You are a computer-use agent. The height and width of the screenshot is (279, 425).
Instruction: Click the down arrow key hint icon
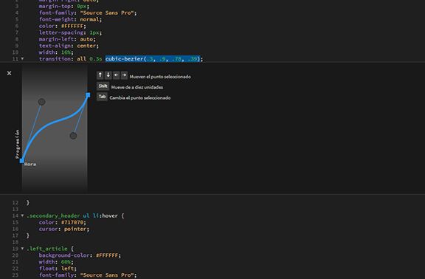pyautogui.click(x=108, y=75)
